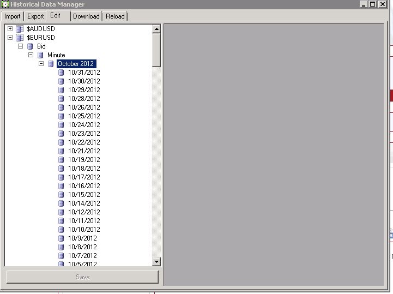Click the Bid database icon
This screenshot has height=294, width=393.
pos(30,46)
